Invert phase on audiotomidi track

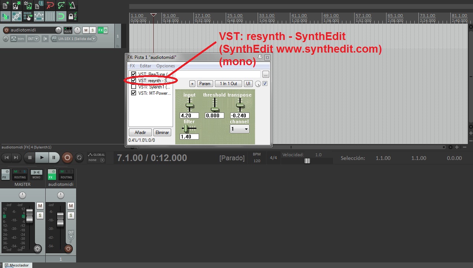(x=6, y=39)
